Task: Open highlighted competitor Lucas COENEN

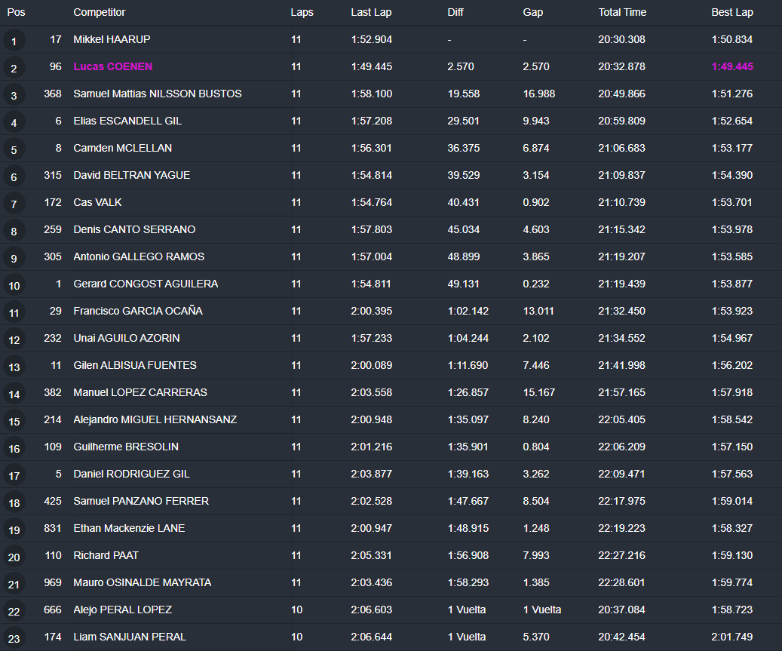Action: click(112, 66)
